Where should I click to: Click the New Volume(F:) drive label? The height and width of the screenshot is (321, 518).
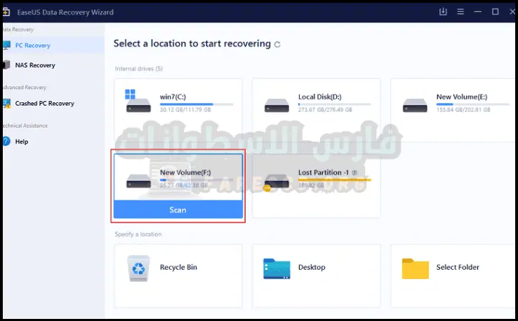pos(185,172)
